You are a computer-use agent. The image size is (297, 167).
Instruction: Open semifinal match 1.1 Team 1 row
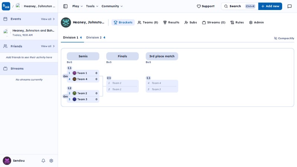[x=83, y=73]
